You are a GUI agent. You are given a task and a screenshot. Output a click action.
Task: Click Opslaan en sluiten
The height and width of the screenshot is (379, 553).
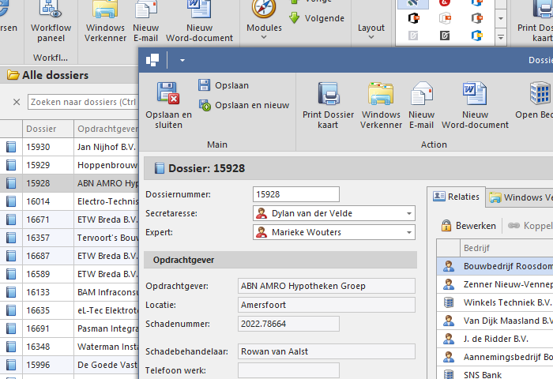point(168,105)
